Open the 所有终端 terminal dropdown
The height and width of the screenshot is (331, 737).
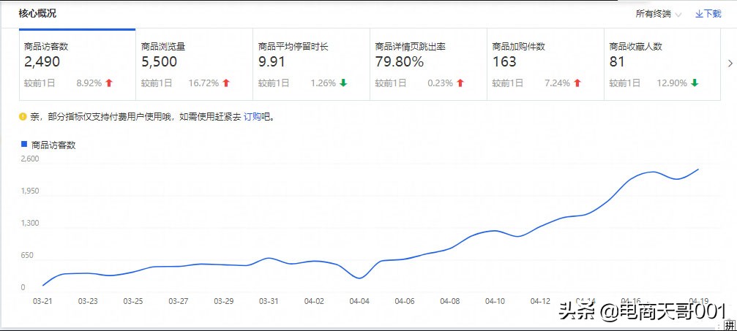659,14
